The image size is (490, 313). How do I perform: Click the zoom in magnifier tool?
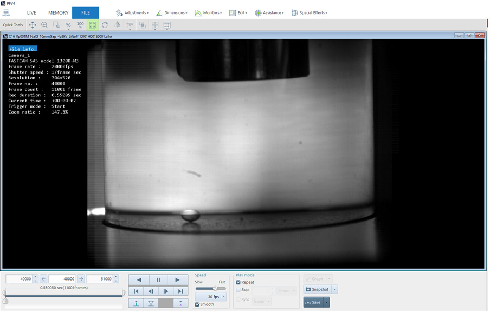pyautogui.click(x=44, y=25)
